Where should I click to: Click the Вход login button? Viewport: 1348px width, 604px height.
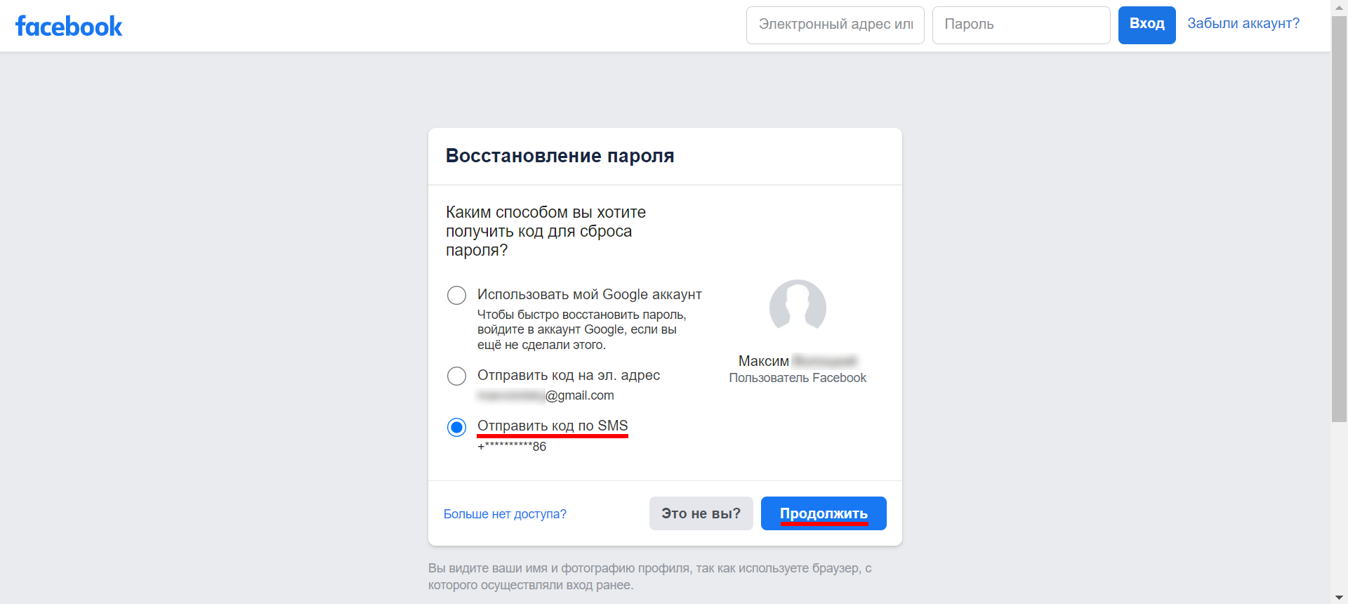pyautogui.click(x=1147, y=25)
